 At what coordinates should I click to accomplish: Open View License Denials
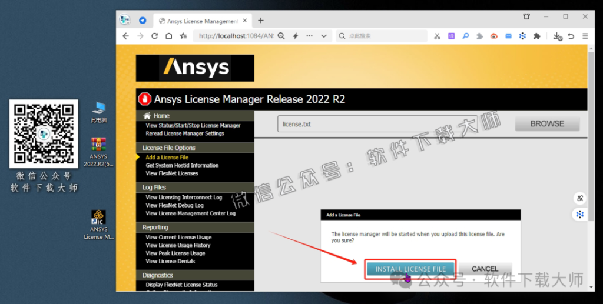(170, 262)
